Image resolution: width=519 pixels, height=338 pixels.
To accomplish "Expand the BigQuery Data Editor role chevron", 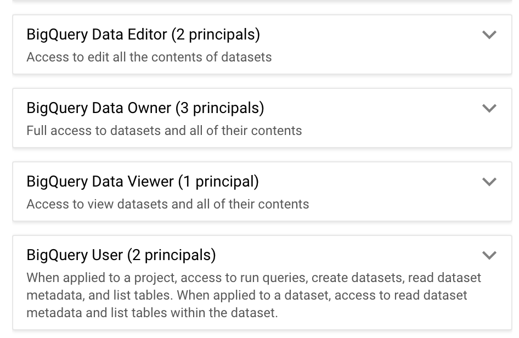I will pyautogui.click(x=489, y=35).
